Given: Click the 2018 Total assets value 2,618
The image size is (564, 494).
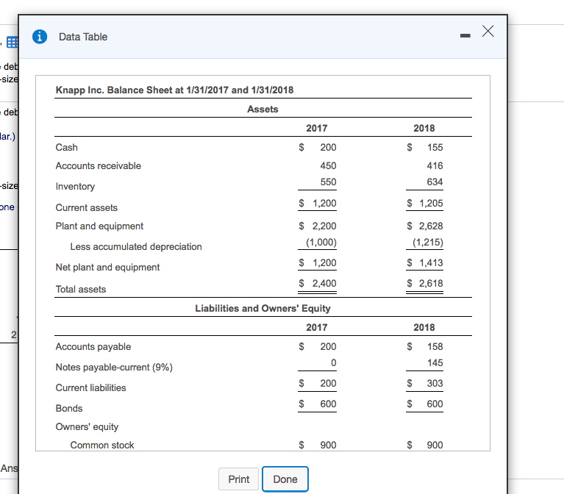Looking at the screenshot, I should tap(430, 283).
